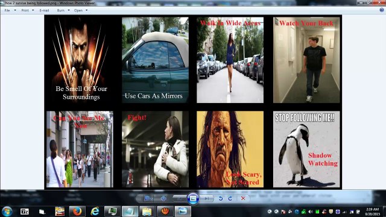Click the 'Shadow Watching' red text
The height and width of the screenshot is (217, 386).
tap(323, 159)
